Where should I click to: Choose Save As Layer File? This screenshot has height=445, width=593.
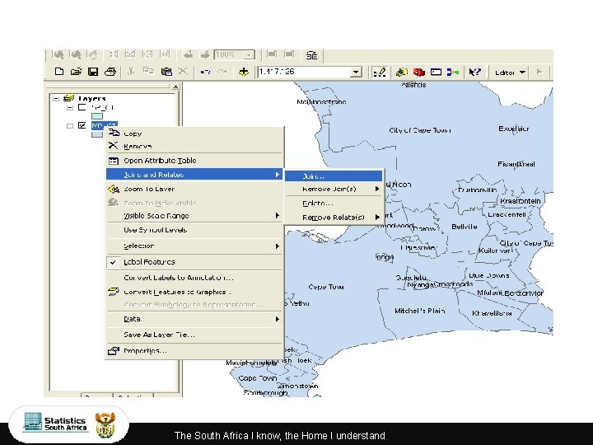(x=194, y=335)
